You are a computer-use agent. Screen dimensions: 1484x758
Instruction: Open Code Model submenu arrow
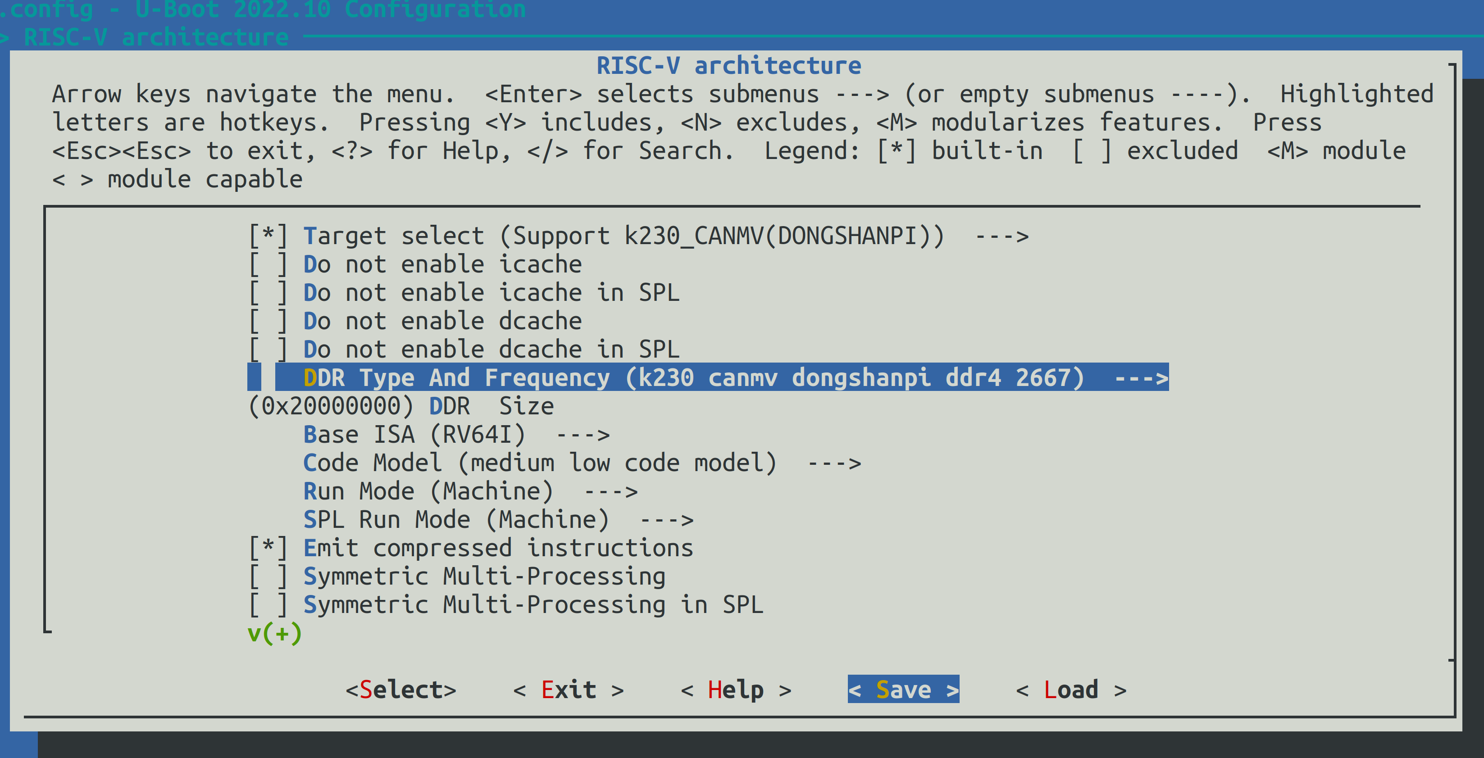pyautogui.click(x=833, y=463)
